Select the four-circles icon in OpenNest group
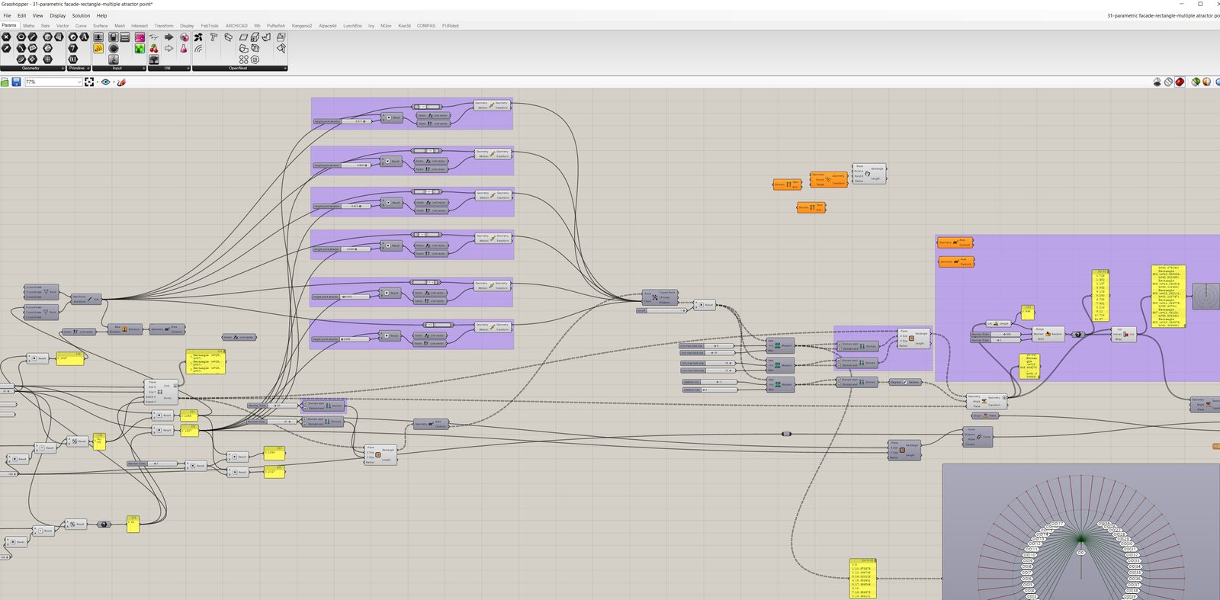1220x600 pixels. (243, 59)
